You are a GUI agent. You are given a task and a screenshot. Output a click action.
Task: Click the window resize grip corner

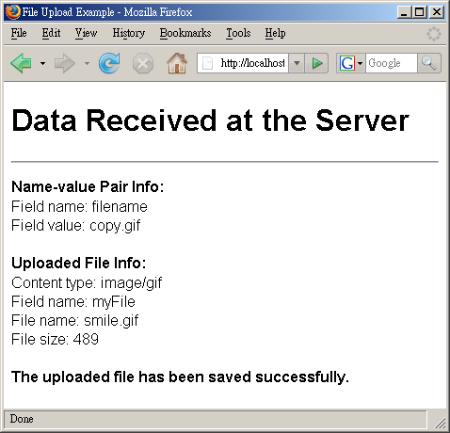(x=441, y=423)
